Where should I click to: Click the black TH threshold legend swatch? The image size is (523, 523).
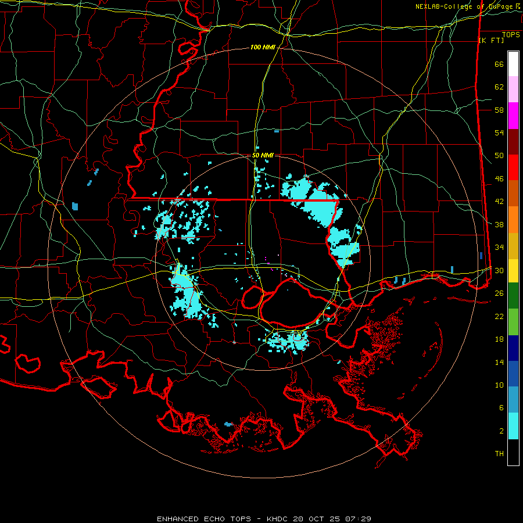click(x=513, y=452)
